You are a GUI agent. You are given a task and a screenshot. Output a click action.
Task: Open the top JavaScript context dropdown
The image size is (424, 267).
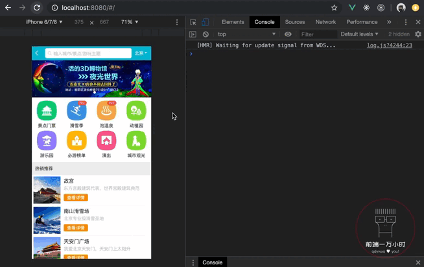246,34
